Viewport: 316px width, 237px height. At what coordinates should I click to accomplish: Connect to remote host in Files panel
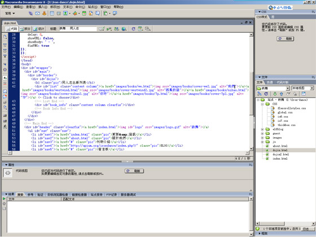(260, 94)
